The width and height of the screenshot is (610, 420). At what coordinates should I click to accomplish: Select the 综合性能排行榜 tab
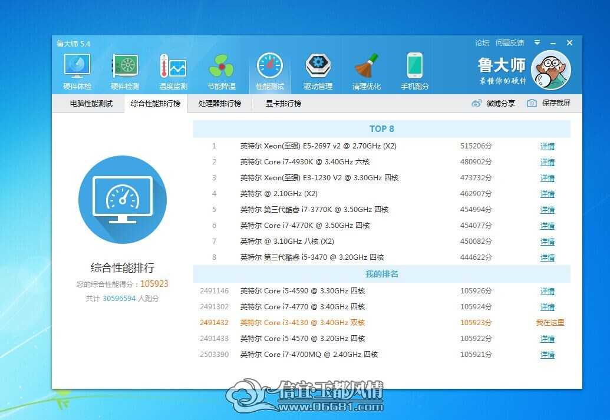pyautogui.click(x=156, y=104)
